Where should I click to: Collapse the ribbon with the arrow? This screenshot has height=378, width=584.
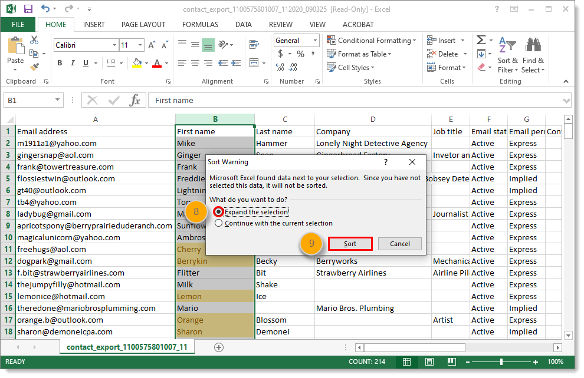tap(566, 81)
